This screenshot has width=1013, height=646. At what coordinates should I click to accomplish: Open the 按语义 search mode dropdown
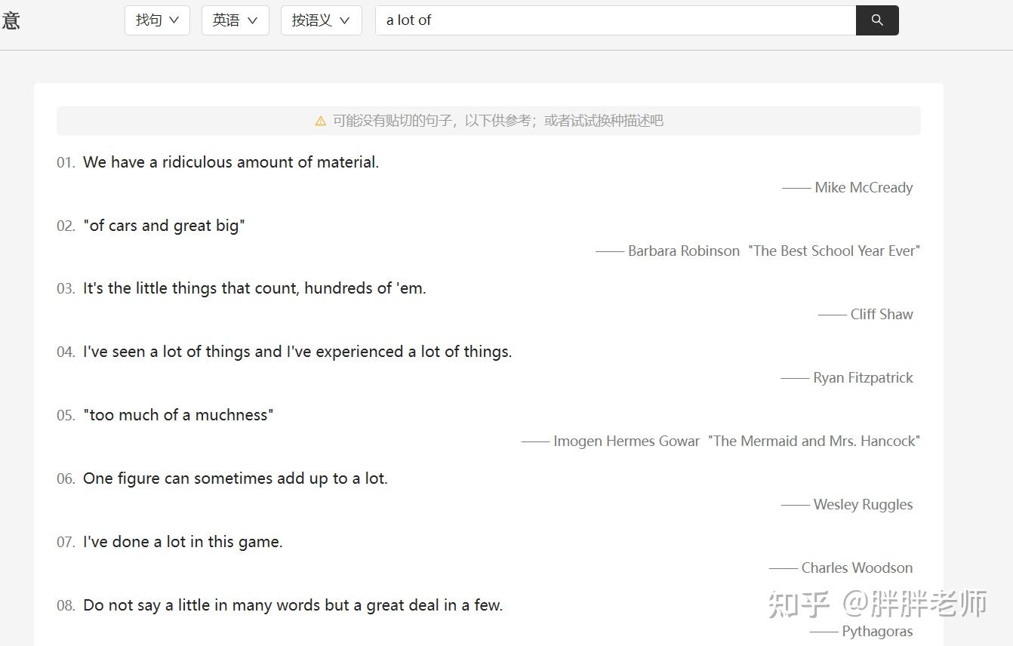pos(321,20)
